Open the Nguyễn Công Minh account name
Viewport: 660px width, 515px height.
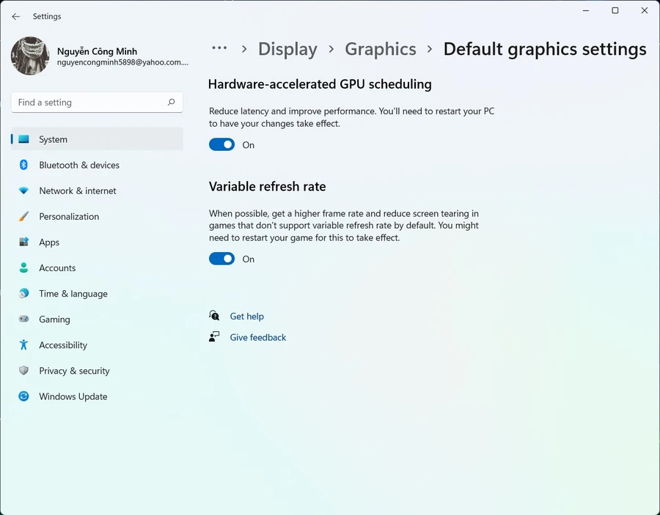point(97,51)
